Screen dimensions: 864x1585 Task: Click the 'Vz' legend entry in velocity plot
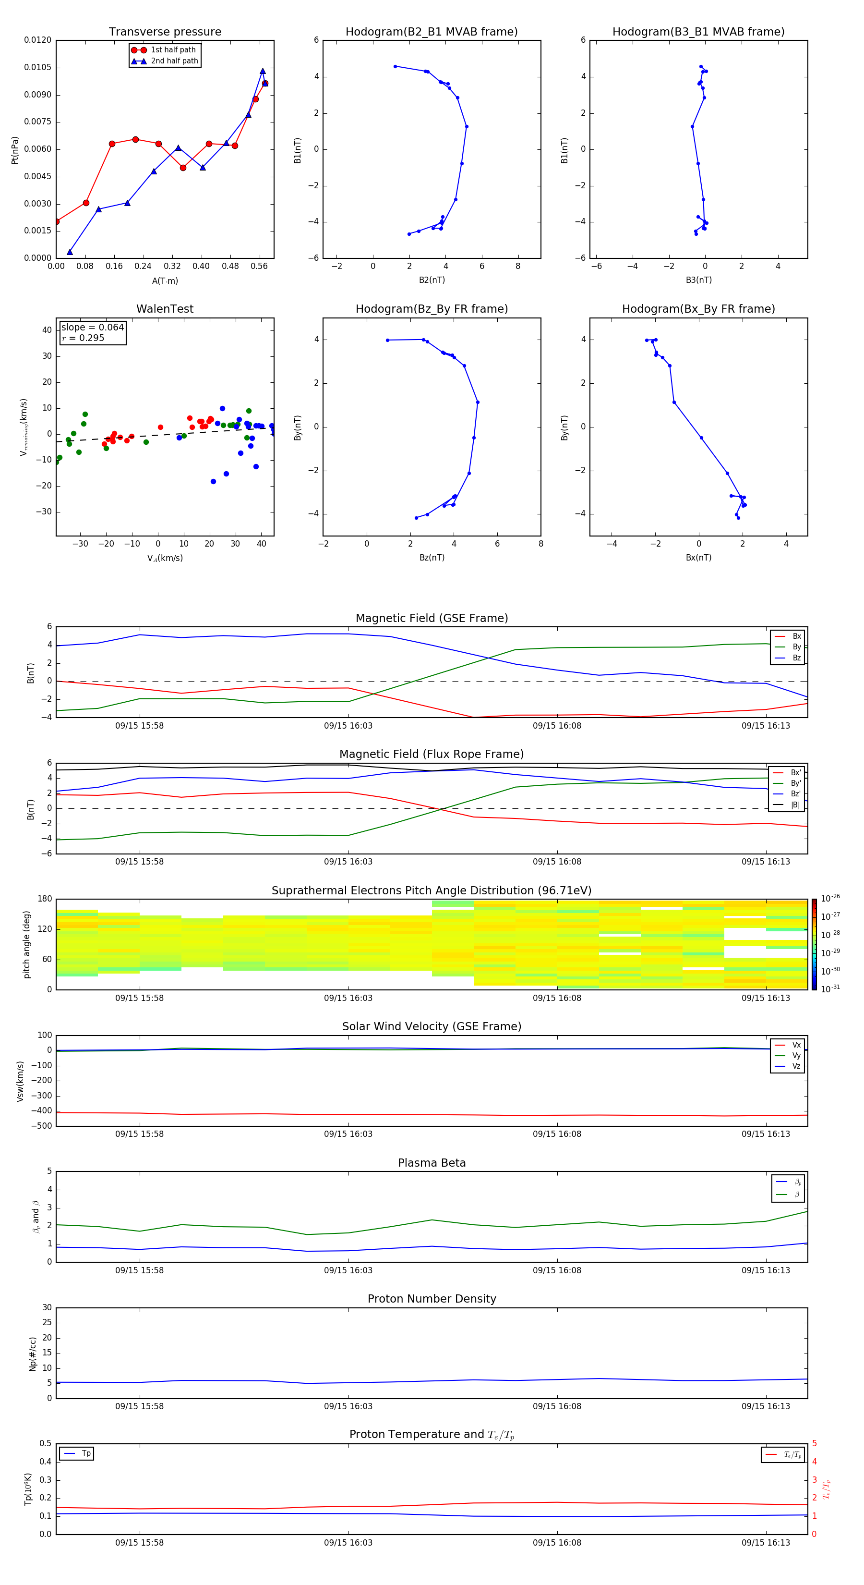(x=788, y=1066)
